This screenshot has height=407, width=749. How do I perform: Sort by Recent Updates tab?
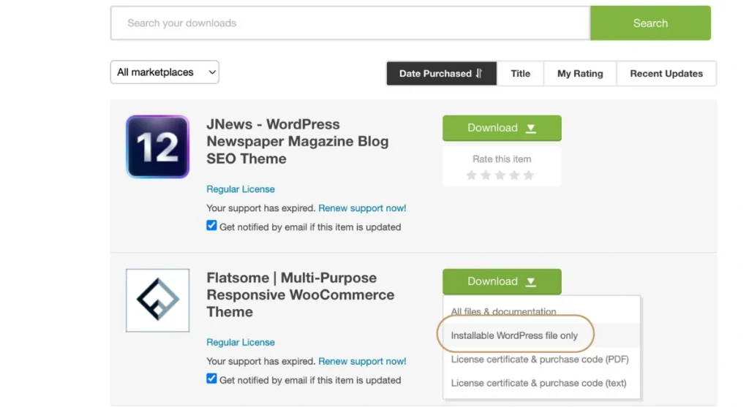(x=666, y=74)
